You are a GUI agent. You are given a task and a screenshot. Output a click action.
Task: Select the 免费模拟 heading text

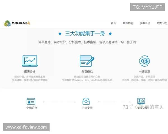point(87,71)
